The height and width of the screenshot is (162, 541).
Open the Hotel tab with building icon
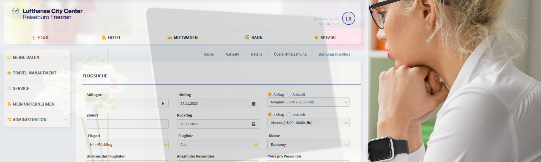point(111,38)
